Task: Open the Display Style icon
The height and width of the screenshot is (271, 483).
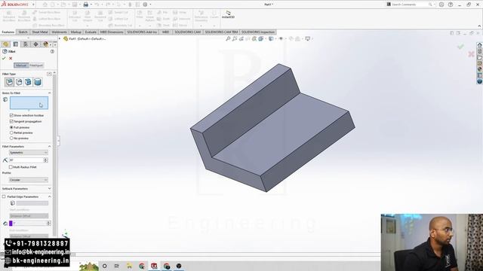Action: (271, 38)
